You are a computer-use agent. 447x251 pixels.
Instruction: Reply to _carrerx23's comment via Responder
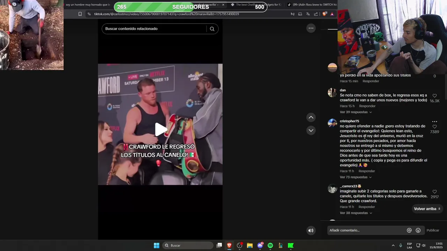click(367, 207)
